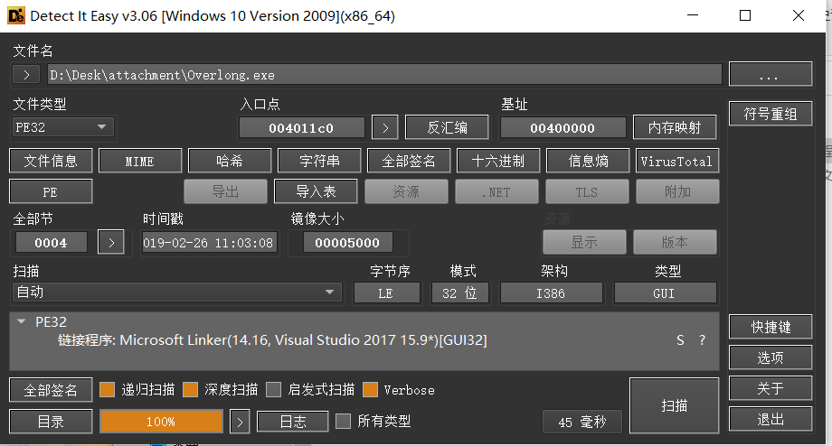The height and width of the screenshot is (446, 832).
Task: Click the base address 00400000
Action: click(x=563, y=127)
